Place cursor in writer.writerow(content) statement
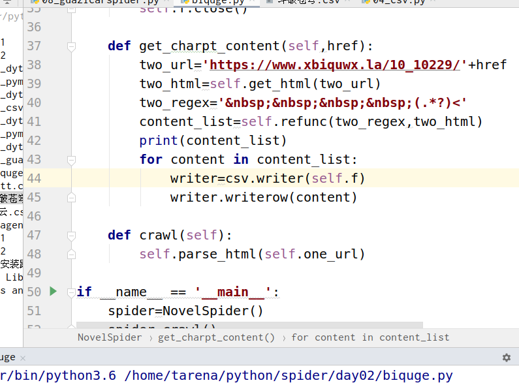519x387 pixels. pyautogui.click(x=264, y=197)
